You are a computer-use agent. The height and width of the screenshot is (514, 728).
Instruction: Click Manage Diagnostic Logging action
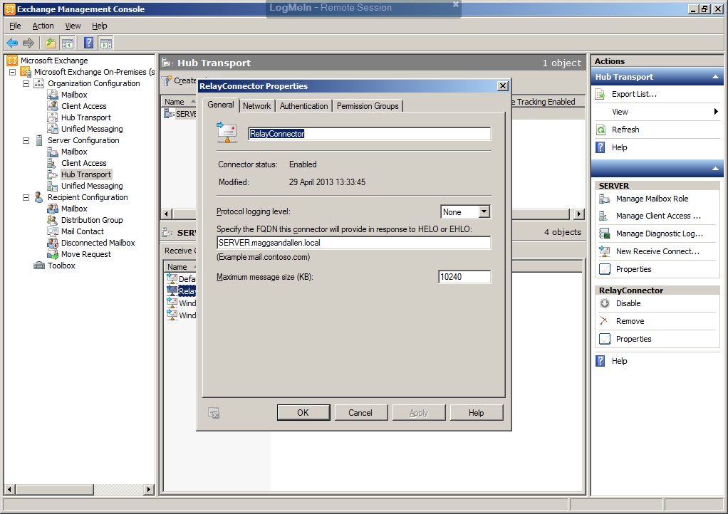click(660, 234)
